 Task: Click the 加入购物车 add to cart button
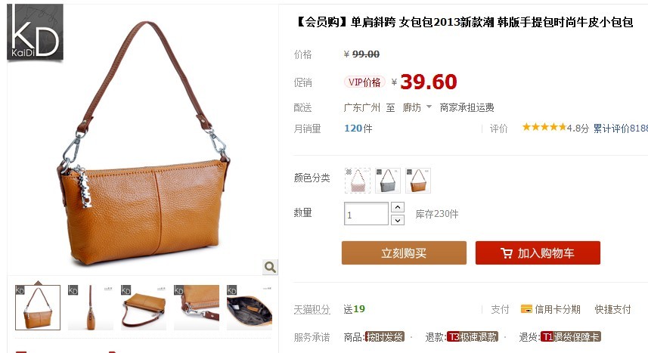coord(538,253)
